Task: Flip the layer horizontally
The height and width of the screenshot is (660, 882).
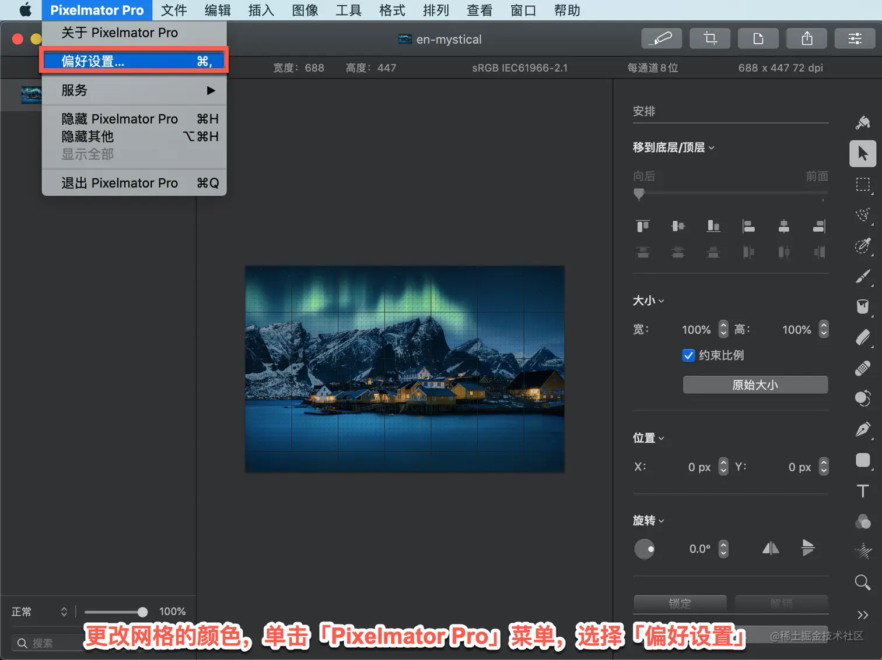Action: tap(771, 548)
